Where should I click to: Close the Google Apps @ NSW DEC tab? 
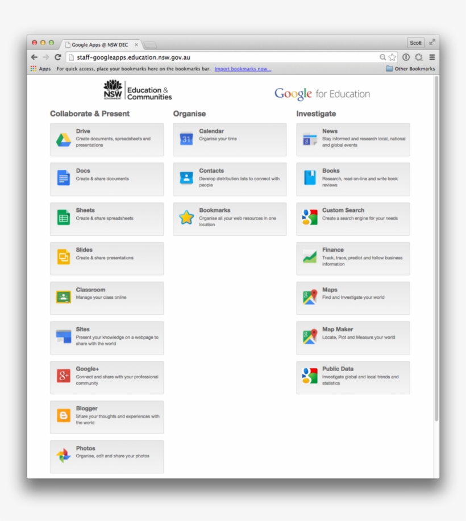tap(136, 44)
